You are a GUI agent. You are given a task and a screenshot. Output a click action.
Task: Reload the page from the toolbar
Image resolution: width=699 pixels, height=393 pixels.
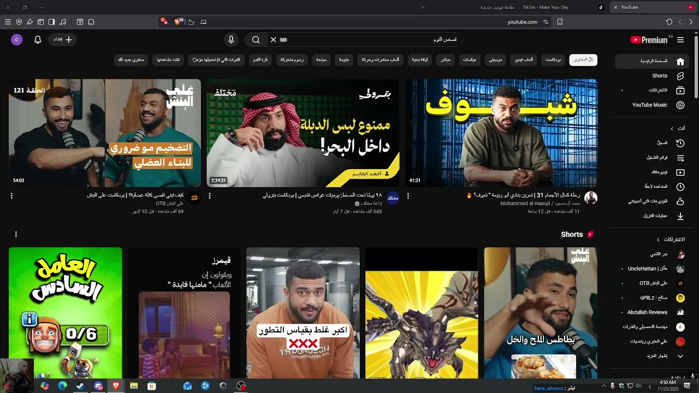[x=669, y=22]
